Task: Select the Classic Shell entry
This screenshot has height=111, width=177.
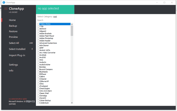Action: pyautogui.click(x=44, y=93)
